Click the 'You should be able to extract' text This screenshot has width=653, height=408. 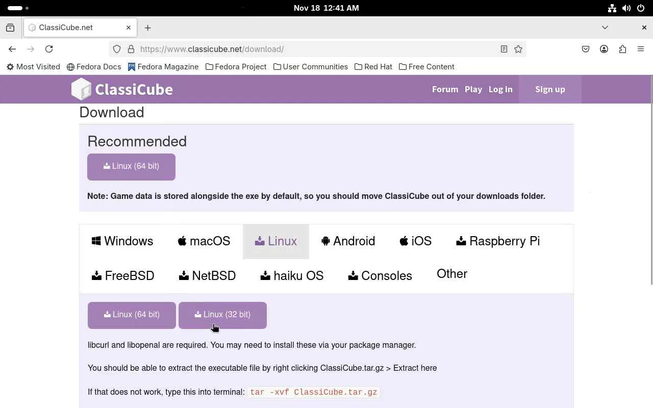[x=262, y=368]
